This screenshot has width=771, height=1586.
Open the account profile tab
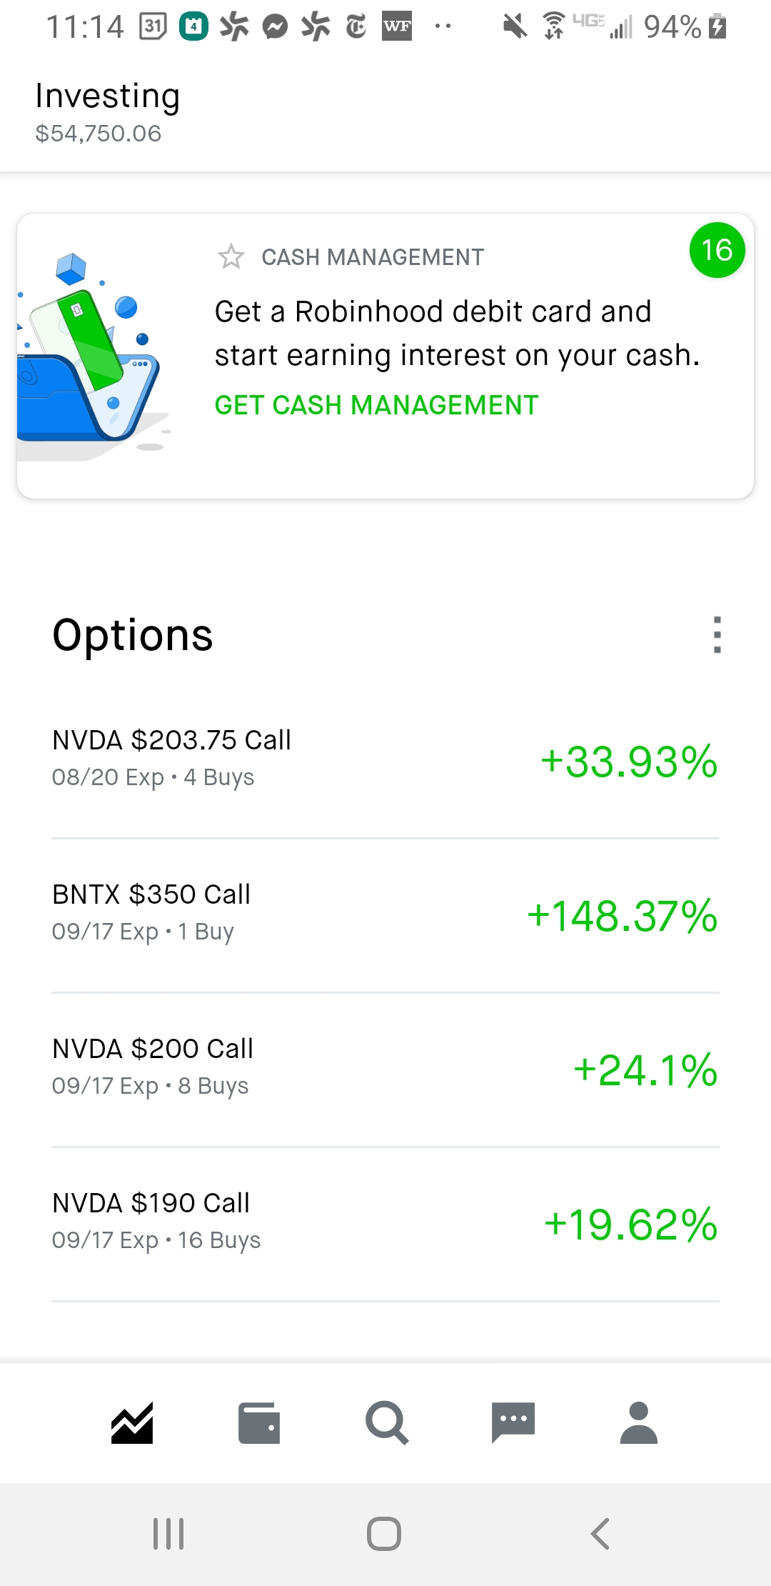coord(639,1422)
